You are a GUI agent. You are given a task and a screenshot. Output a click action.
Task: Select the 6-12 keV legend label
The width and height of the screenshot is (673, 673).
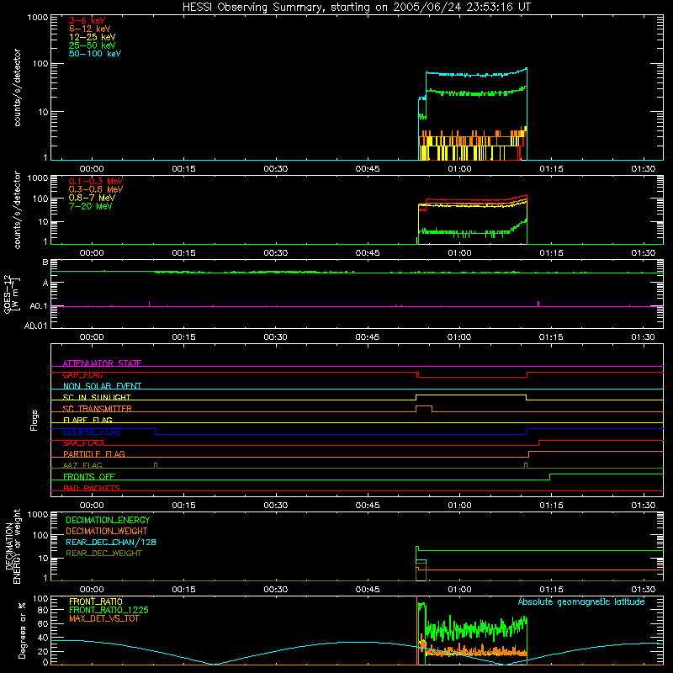pyautogui.click(x=90, y=29)
